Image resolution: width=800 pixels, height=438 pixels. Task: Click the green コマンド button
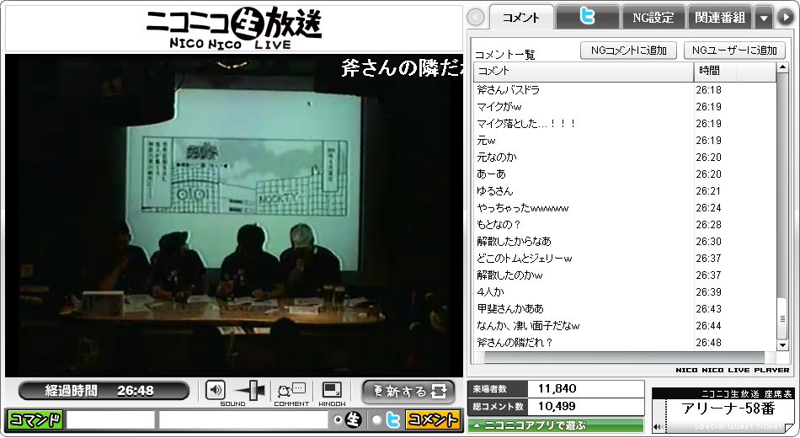click(35, 419)
